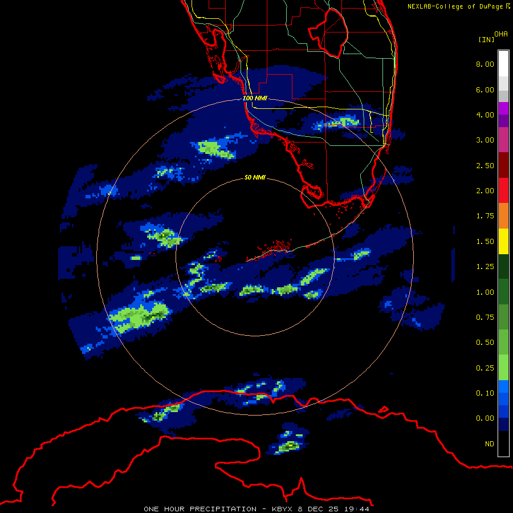Viewport: 513px width, 513px height.
Task: Select the 0.25 legend value
Action: coord(485,368)
